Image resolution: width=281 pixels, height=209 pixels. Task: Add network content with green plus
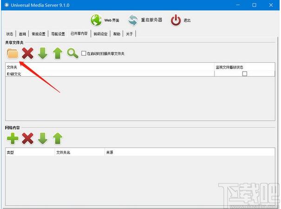13,138
